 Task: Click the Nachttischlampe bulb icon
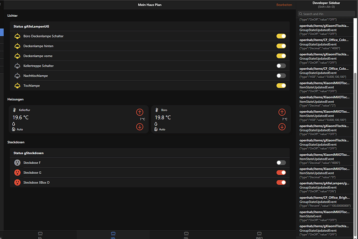point(17,75)
